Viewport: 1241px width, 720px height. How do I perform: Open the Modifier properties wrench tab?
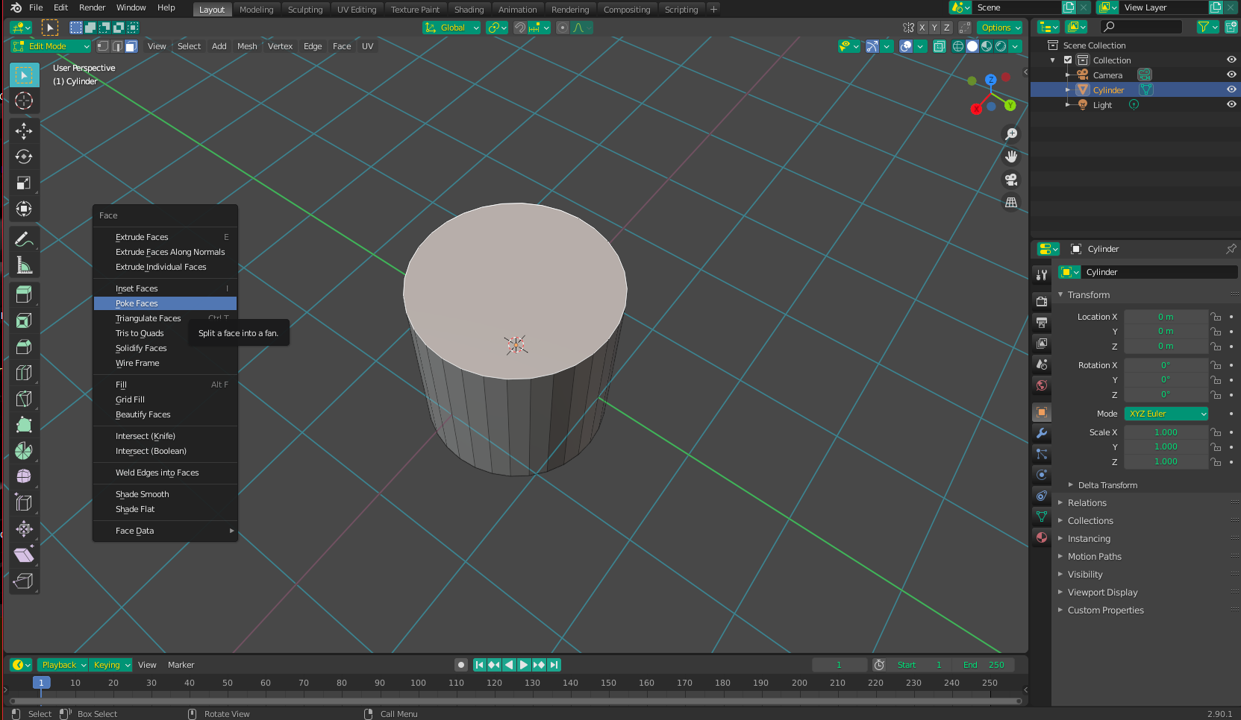coord(1042,433)
